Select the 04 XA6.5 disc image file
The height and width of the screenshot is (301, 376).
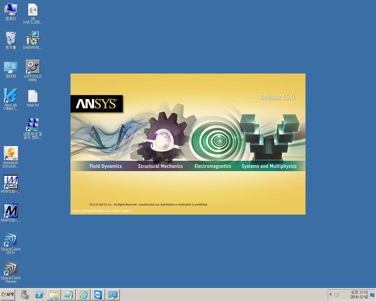pos(33,14)
